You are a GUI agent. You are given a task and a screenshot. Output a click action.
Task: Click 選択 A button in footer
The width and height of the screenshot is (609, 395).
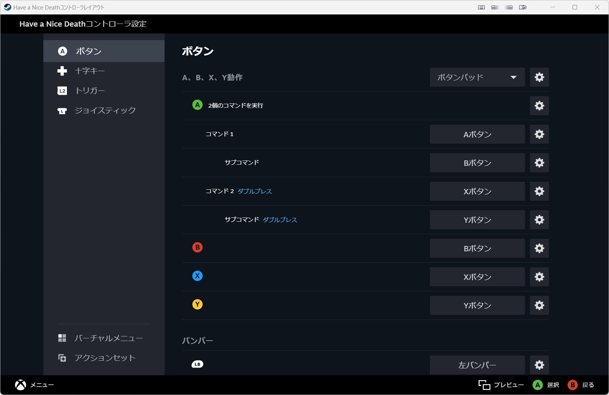[x=546, y=385]
